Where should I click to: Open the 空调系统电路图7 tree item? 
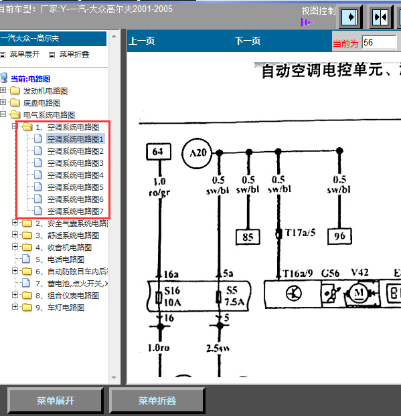(x=76, y=211)
